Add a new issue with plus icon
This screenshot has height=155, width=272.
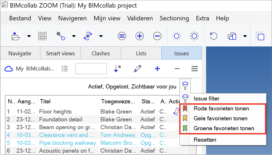point(157,69)
